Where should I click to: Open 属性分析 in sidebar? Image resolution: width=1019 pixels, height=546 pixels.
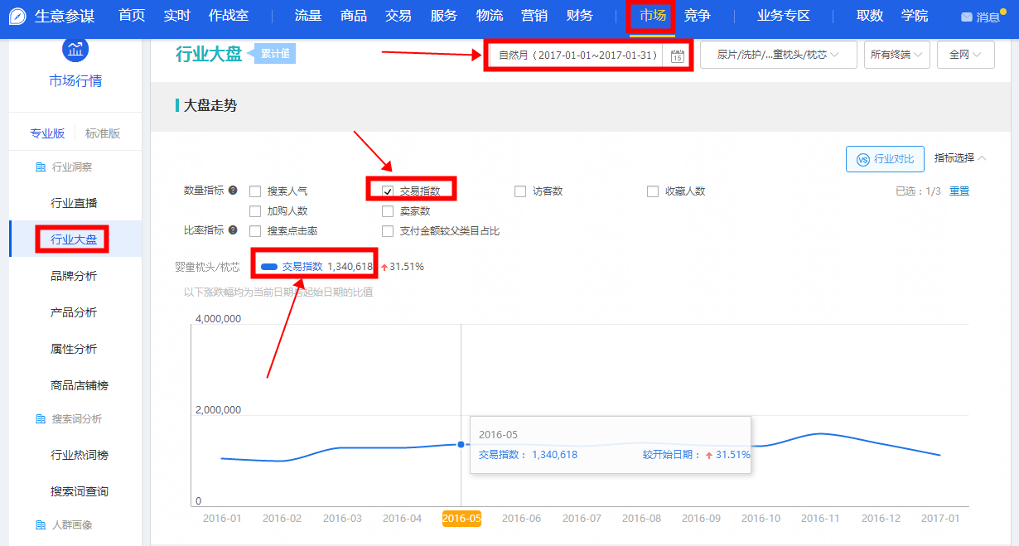tap(74, 349)
